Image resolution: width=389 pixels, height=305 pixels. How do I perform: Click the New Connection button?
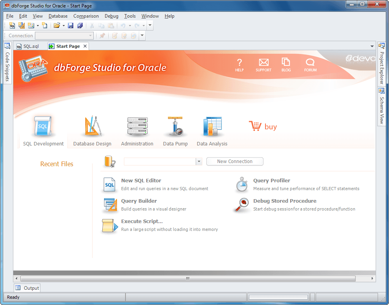234,162
